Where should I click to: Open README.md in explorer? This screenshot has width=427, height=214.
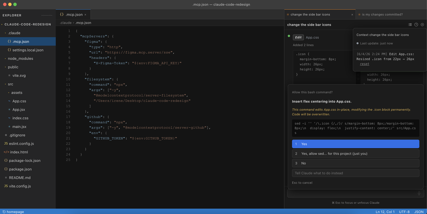pyautogui.click(x=28, y=177)
